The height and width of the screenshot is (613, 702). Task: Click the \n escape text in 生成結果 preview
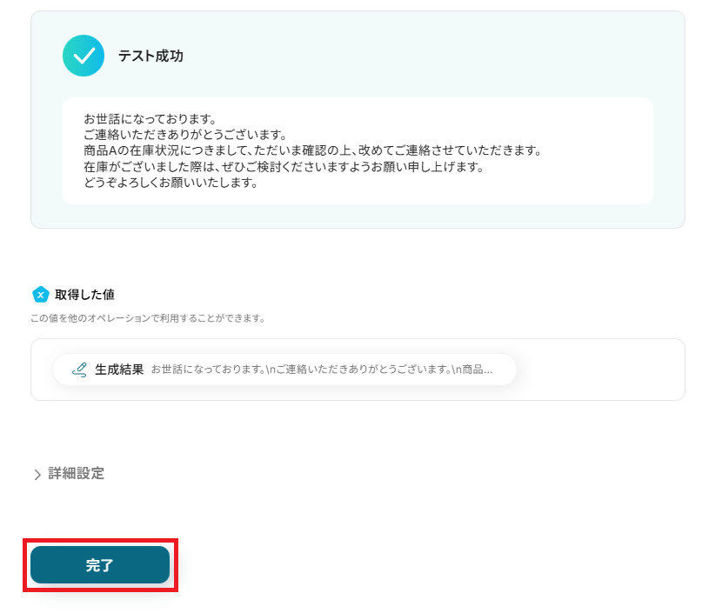coord(271,370)
